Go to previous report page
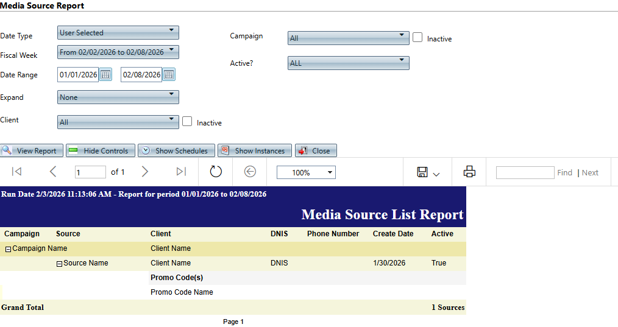 pos(53,172)
